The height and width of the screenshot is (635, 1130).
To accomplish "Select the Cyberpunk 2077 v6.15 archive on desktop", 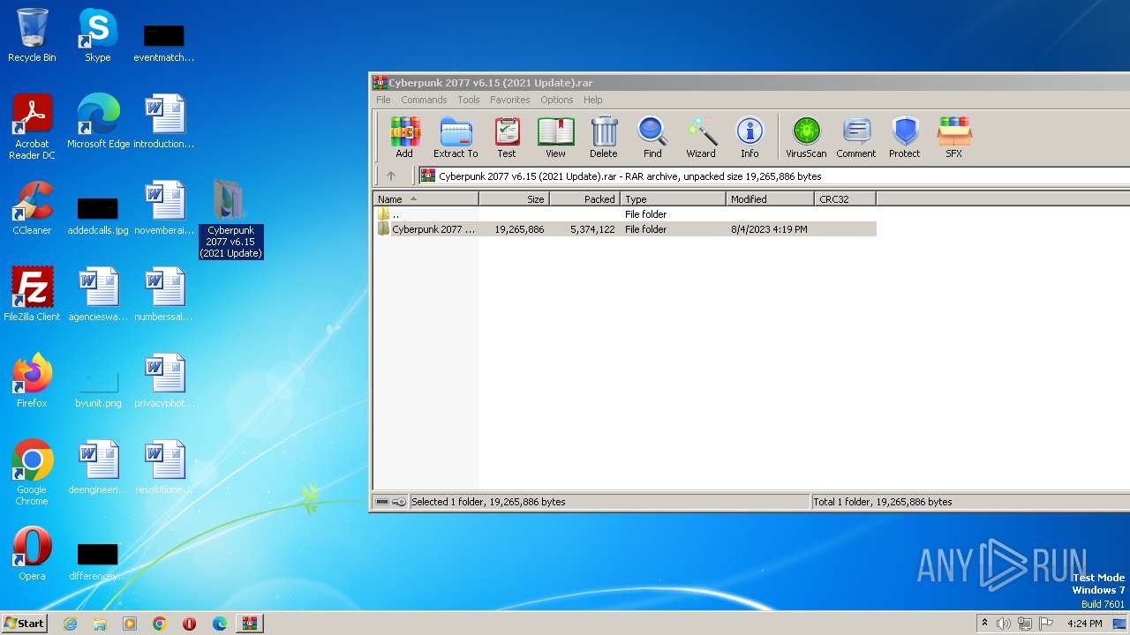I will [230, 219].
